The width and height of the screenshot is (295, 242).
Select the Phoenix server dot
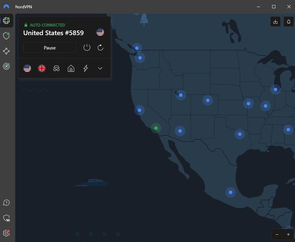[x=180, y=131]
